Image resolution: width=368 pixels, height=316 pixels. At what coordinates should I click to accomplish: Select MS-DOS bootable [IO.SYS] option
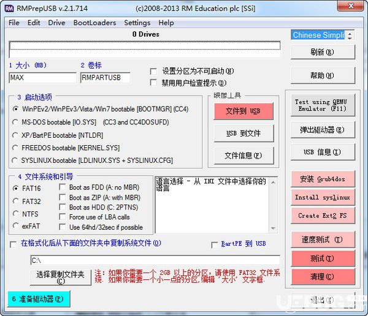pyautogui.click(x=15, y=122)
